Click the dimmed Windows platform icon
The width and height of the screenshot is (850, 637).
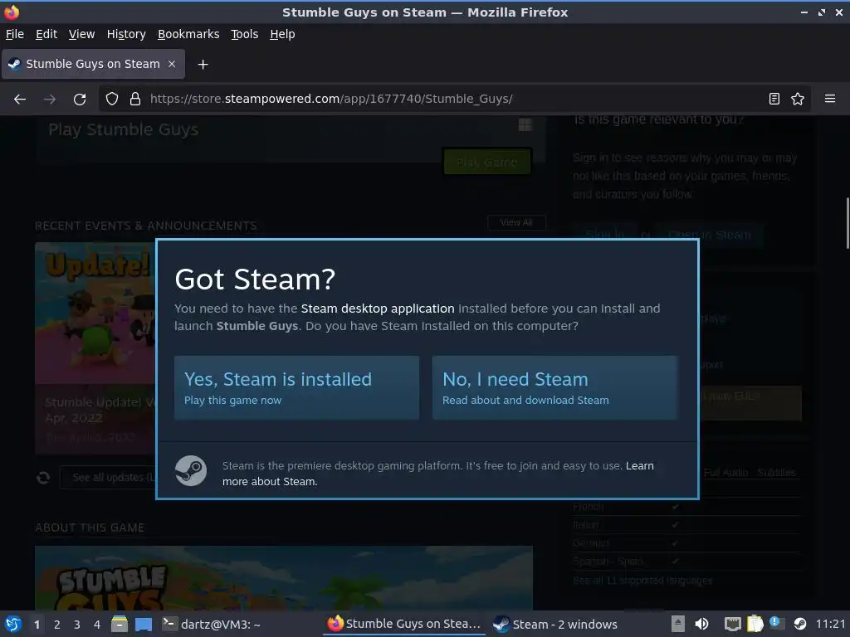tap(525, 125)
